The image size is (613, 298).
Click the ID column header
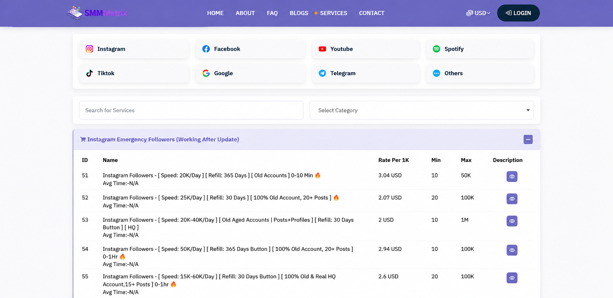pyautogui.click(x=85, y=160)
